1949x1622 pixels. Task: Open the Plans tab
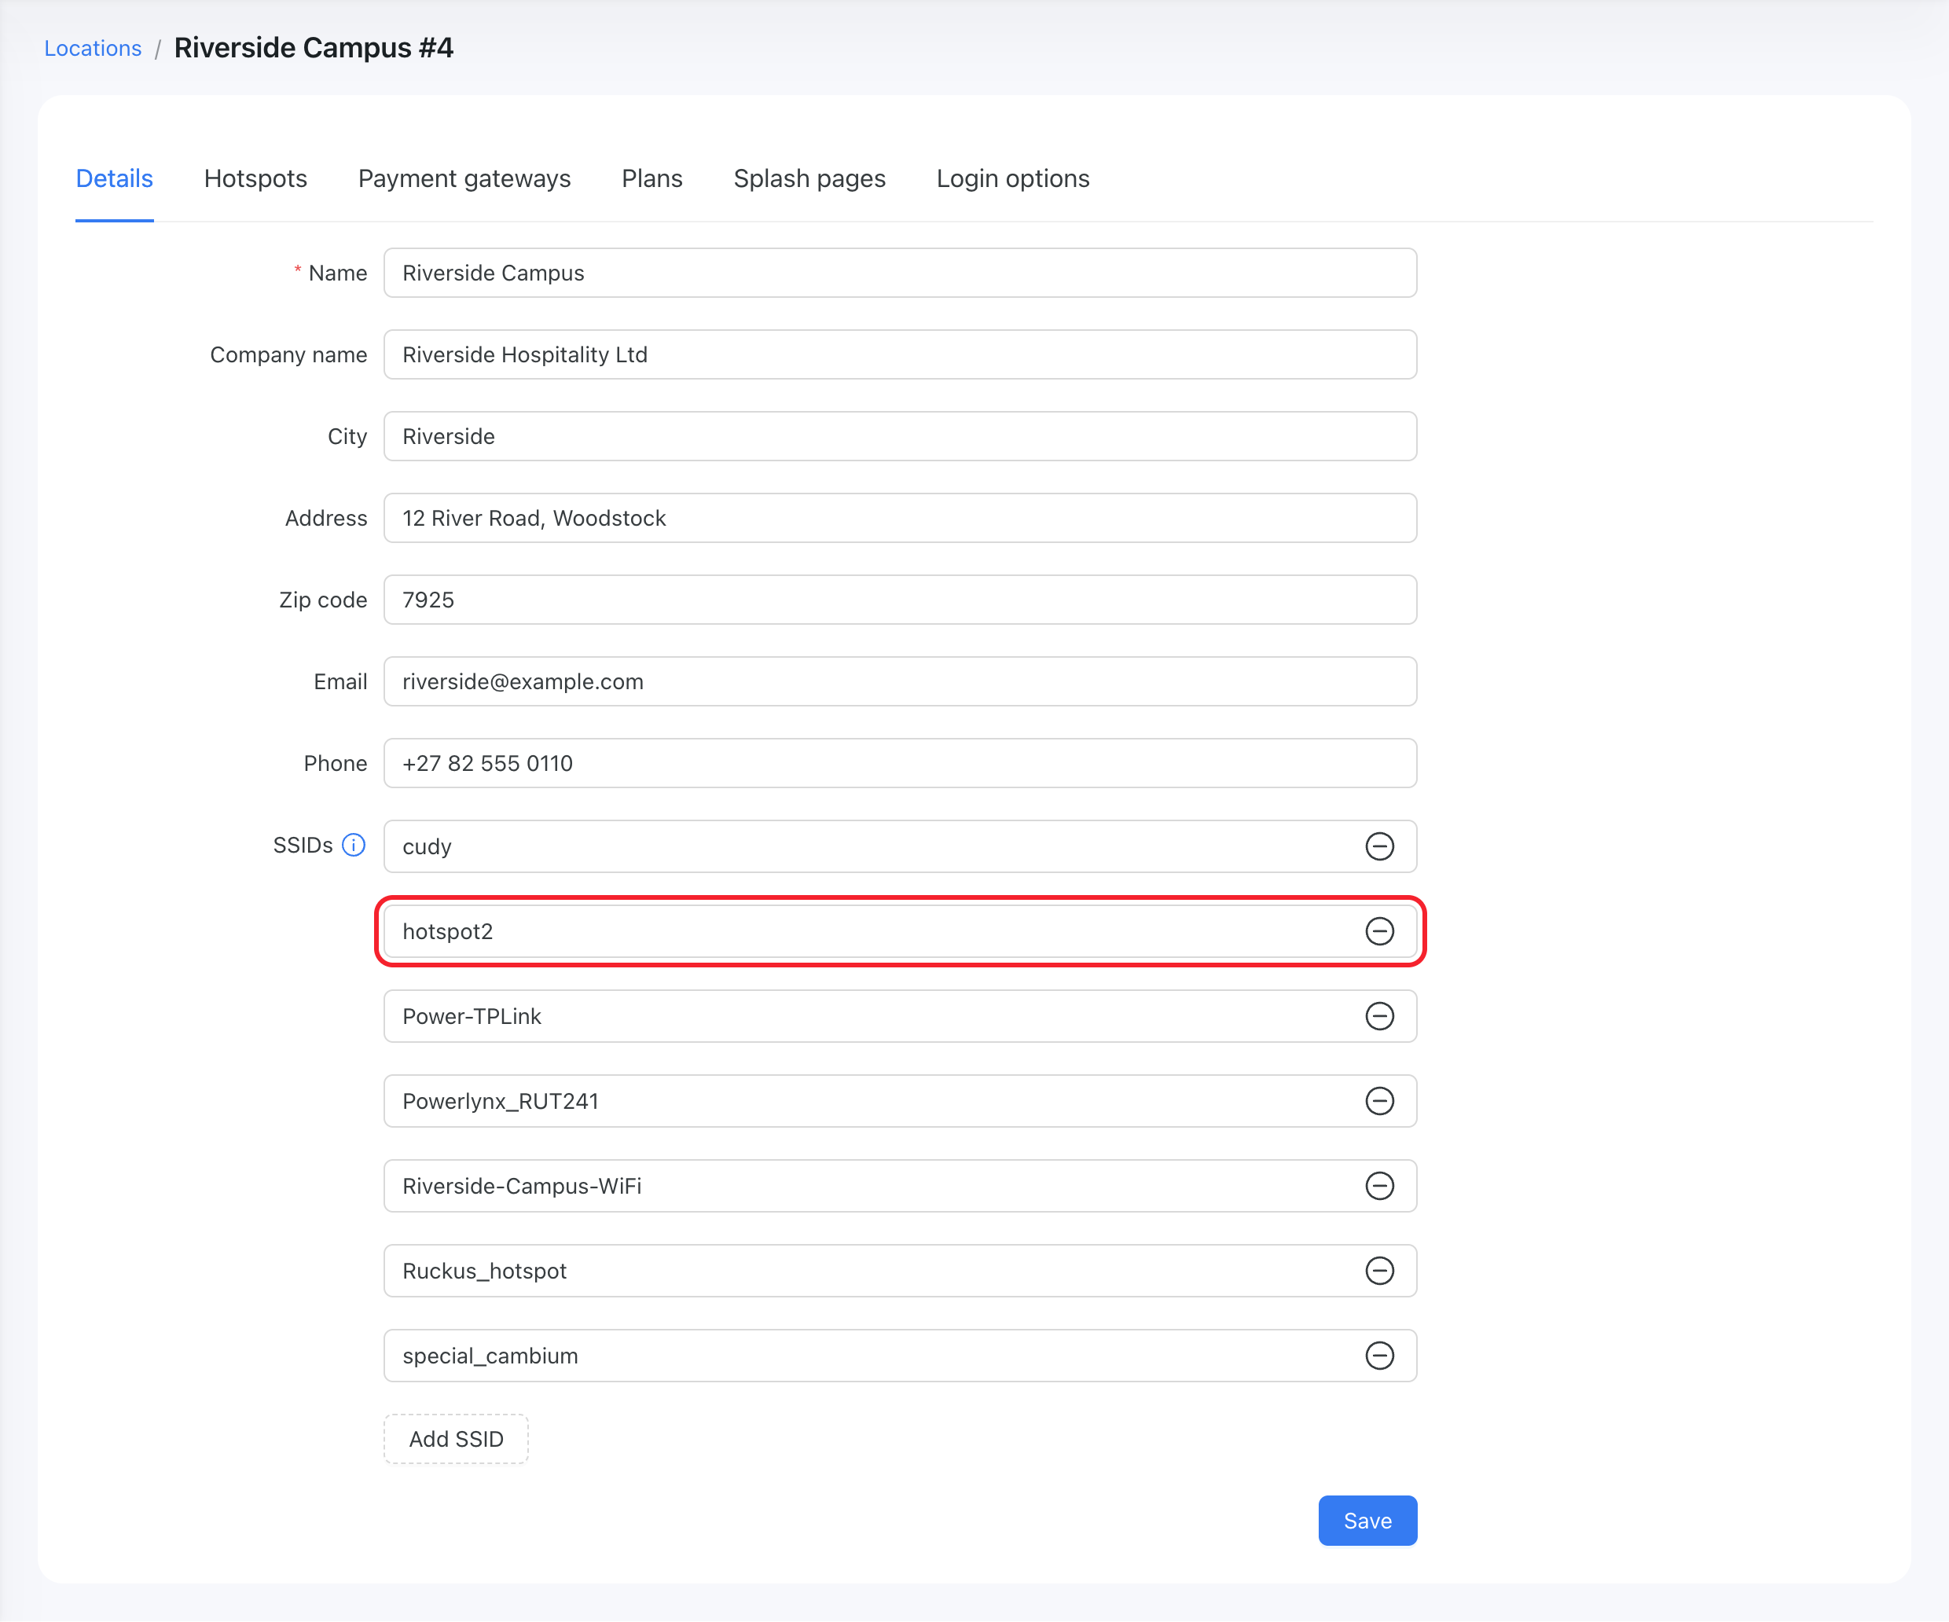pos(652,178)
